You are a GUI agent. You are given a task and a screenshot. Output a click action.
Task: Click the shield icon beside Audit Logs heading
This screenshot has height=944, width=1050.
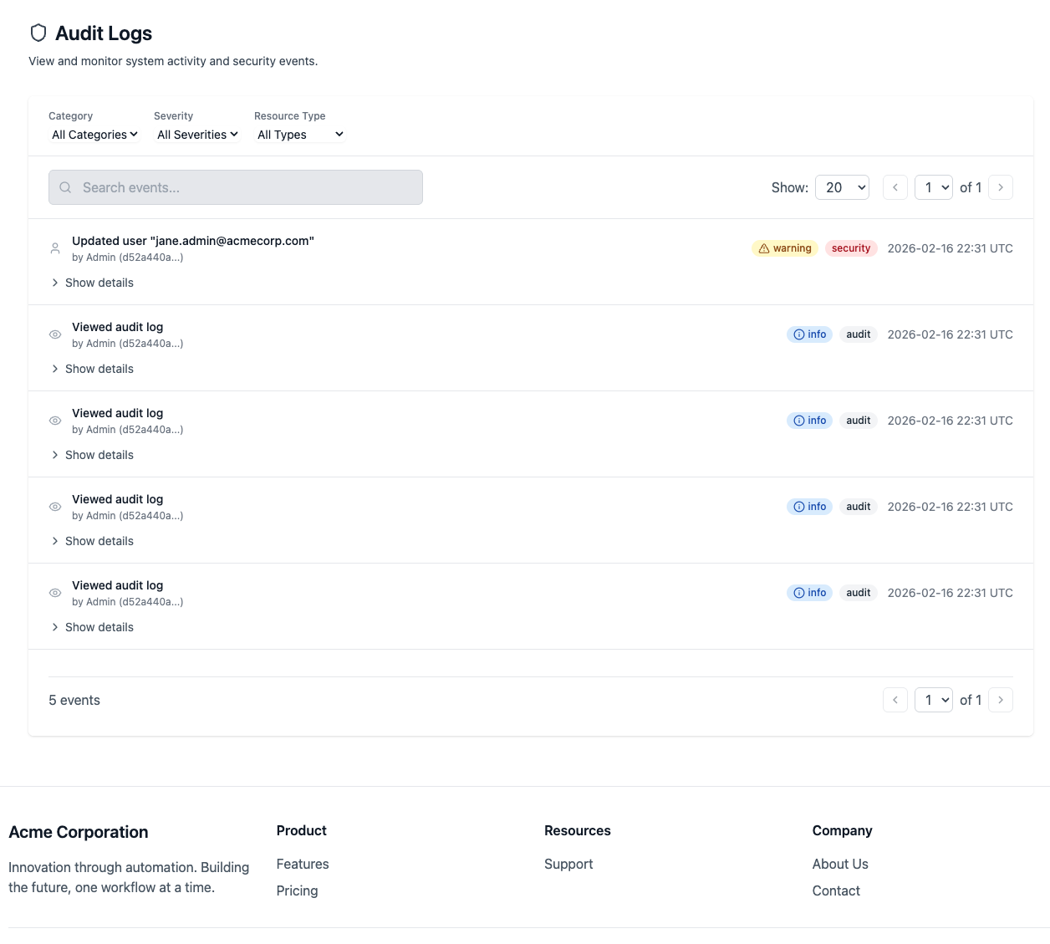pyautogui.click(x=38, y=33)
